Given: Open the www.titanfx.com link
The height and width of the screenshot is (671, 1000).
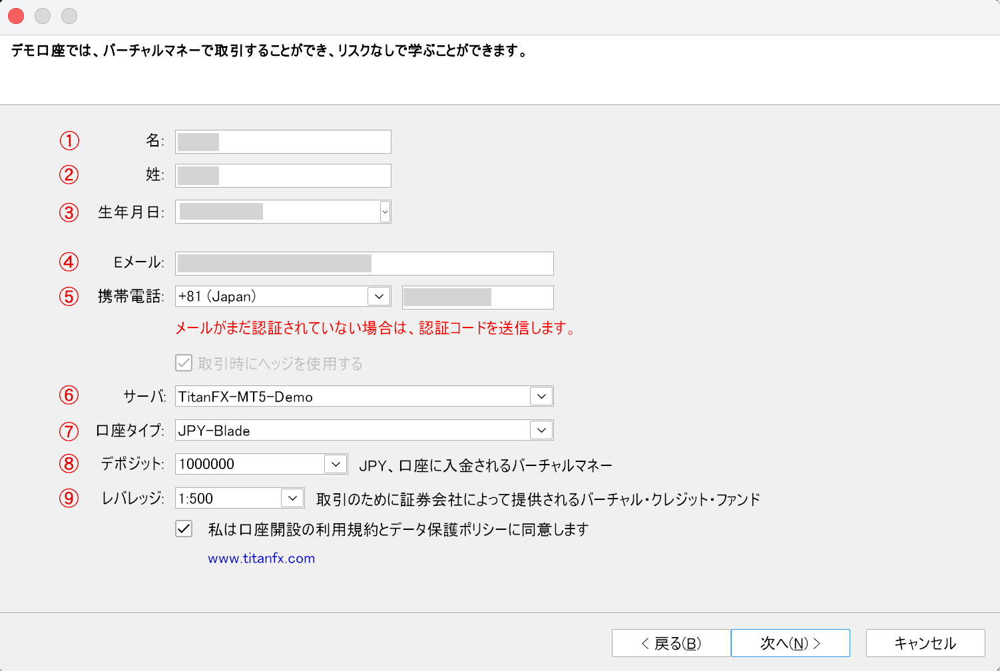Looking at the screenshot, I should click(261, 559).
